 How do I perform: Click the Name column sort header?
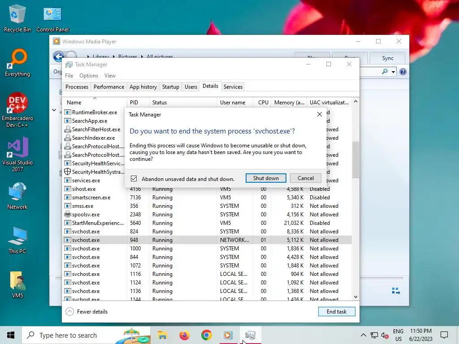(95, 103)
